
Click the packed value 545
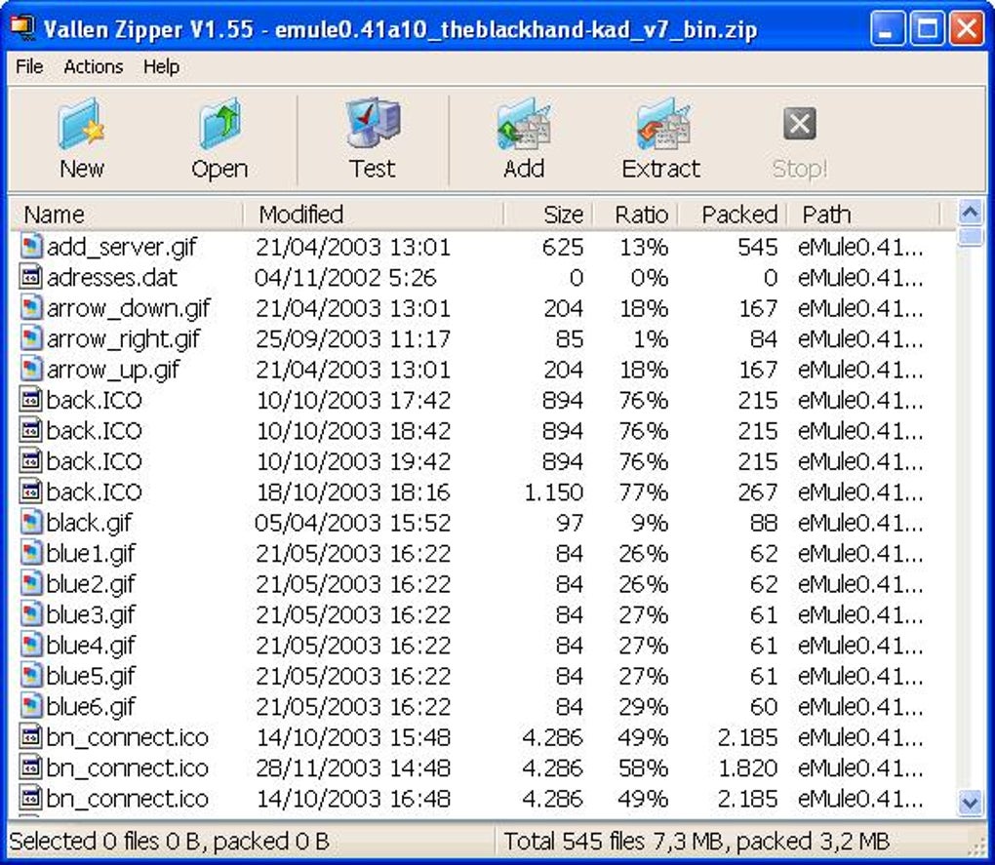[758, 247]
